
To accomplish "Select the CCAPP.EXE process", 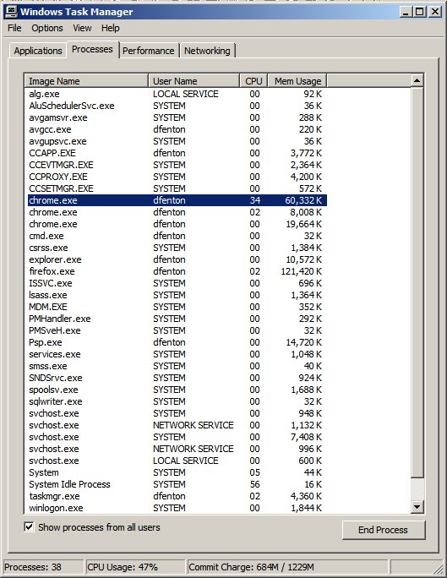I will [x=177, y=153].
